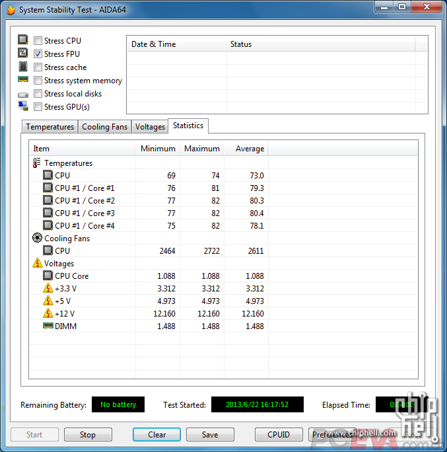Viewport: 447px width, 452px height.
Task: Click the AIDA64 flame icon in title bar
Action: tap(11, 10)
